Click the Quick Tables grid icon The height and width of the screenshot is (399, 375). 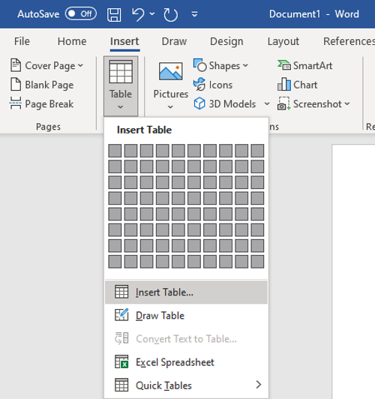(121, 385)
